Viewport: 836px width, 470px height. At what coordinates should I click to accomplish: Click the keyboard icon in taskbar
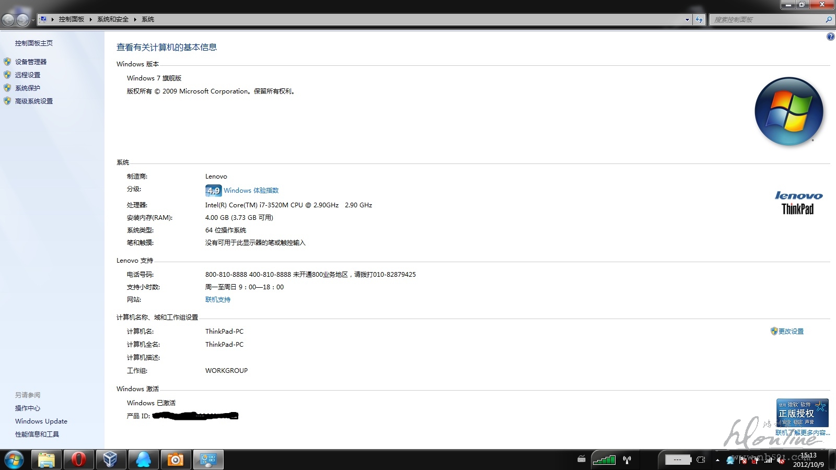[582, 460]
